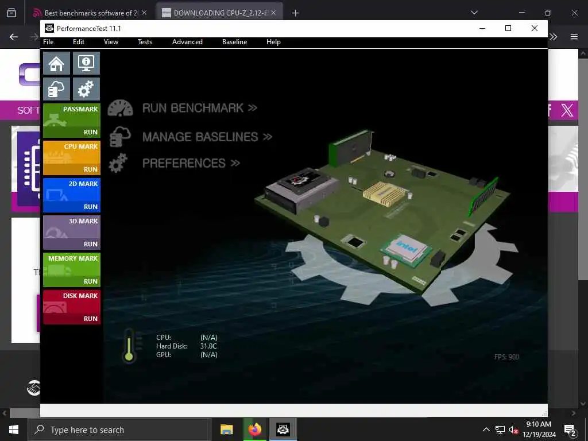Click the manage baselines cloud icon in sidebar
The height and width of the screenshot is (441, 588).
[x=56, y=89]
